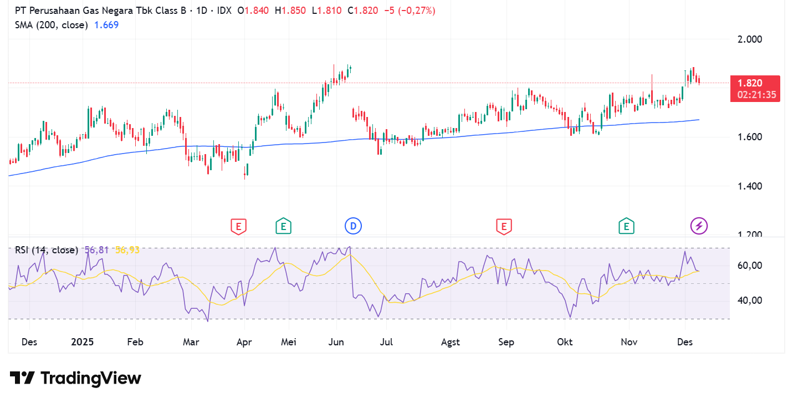Select the RSI (14, close) indicator legend
The image size is (793, 403).
coord(47,250)
